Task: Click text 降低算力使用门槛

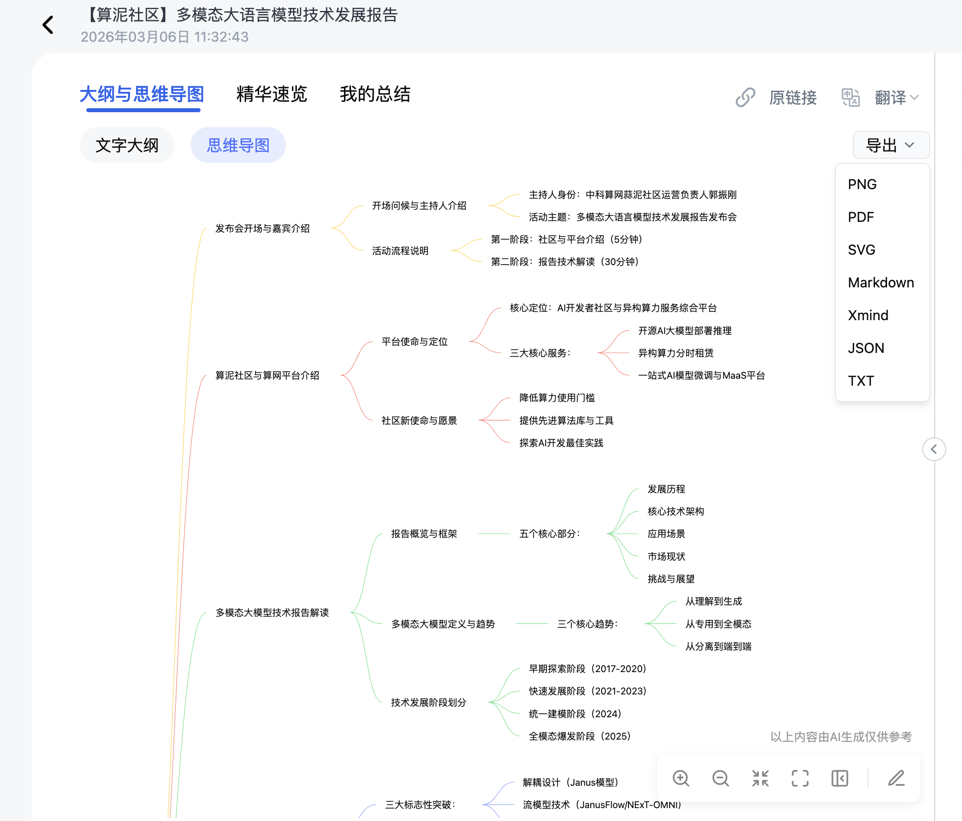Action: [x=557, y=398]
